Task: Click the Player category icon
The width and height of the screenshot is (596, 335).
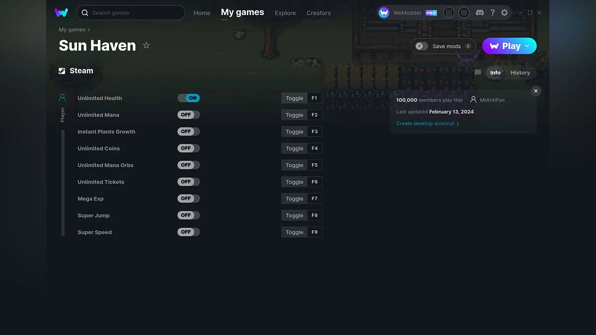Action: coord(62,98)
